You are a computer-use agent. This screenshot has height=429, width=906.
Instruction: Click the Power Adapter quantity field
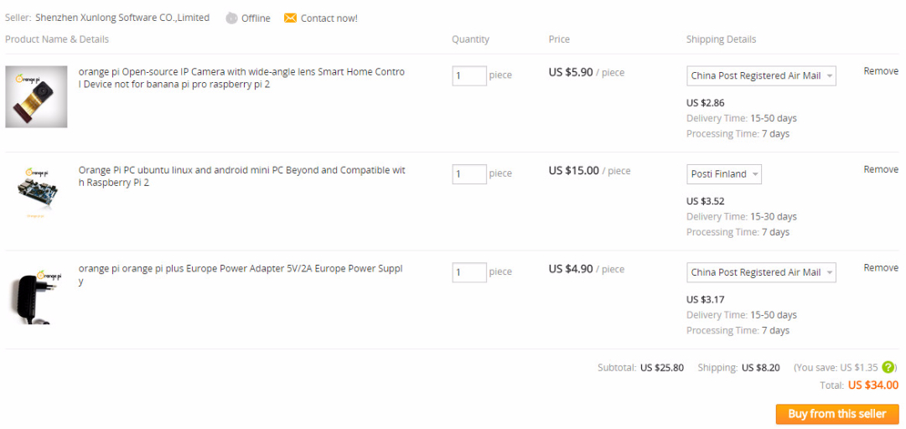[469, 272]
